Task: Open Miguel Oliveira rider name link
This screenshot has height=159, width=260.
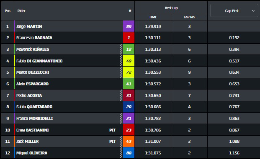Action: (x=32, y=153)
